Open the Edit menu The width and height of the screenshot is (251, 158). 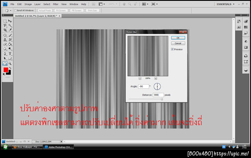pyautogui.click(x=19, y=4)
